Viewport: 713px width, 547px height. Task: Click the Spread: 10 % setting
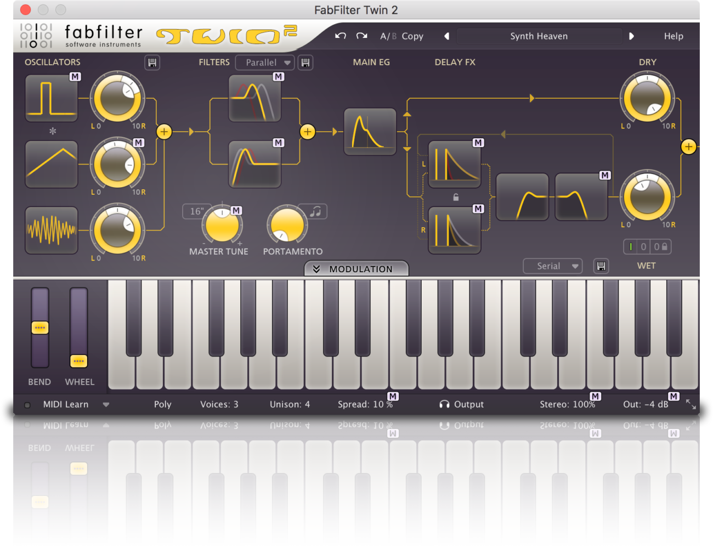pyautogui.click(x=365, y=404)
